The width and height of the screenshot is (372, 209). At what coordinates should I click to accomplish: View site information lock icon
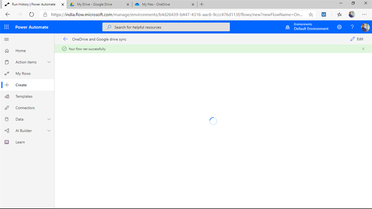click(x=45, y=15)
